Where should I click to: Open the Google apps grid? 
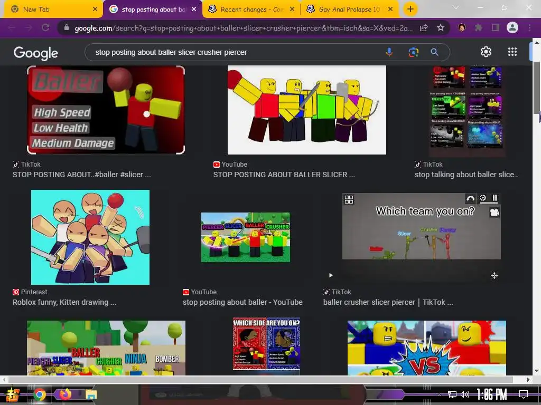pos(512,52)
